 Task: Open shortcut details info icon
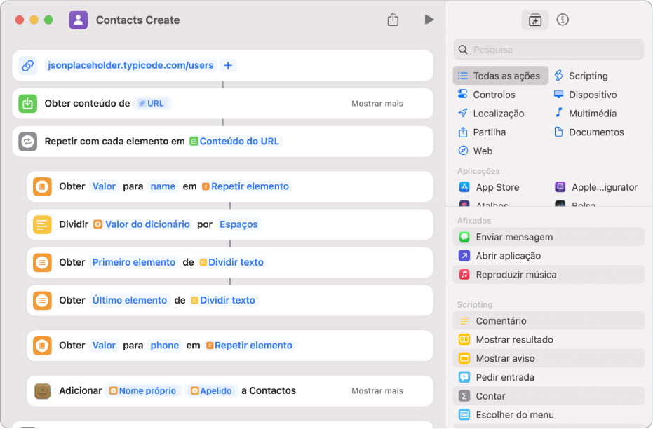(563, 20)
